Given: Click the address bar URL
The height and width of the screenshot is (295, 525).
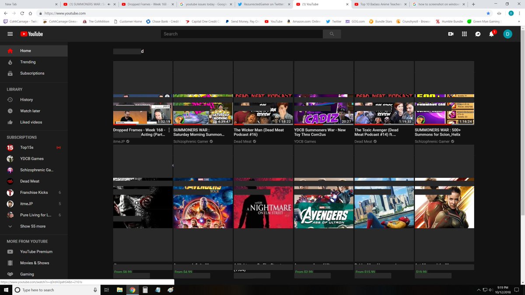Looking at the screenshot, I should coord(64,14).
